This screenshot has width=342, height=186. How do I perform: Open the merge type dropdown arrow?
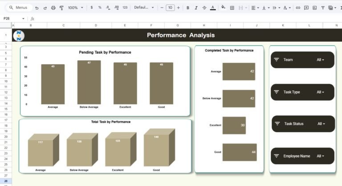[x=246, y=8]
